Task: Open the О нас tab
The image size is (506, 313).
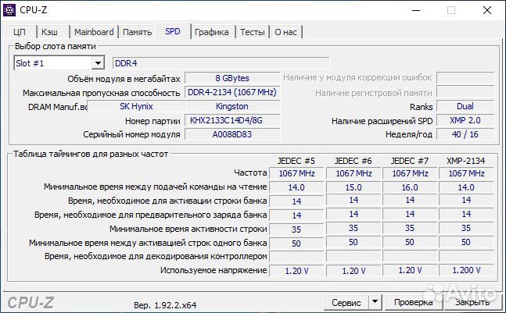Action: pos(286,32)
